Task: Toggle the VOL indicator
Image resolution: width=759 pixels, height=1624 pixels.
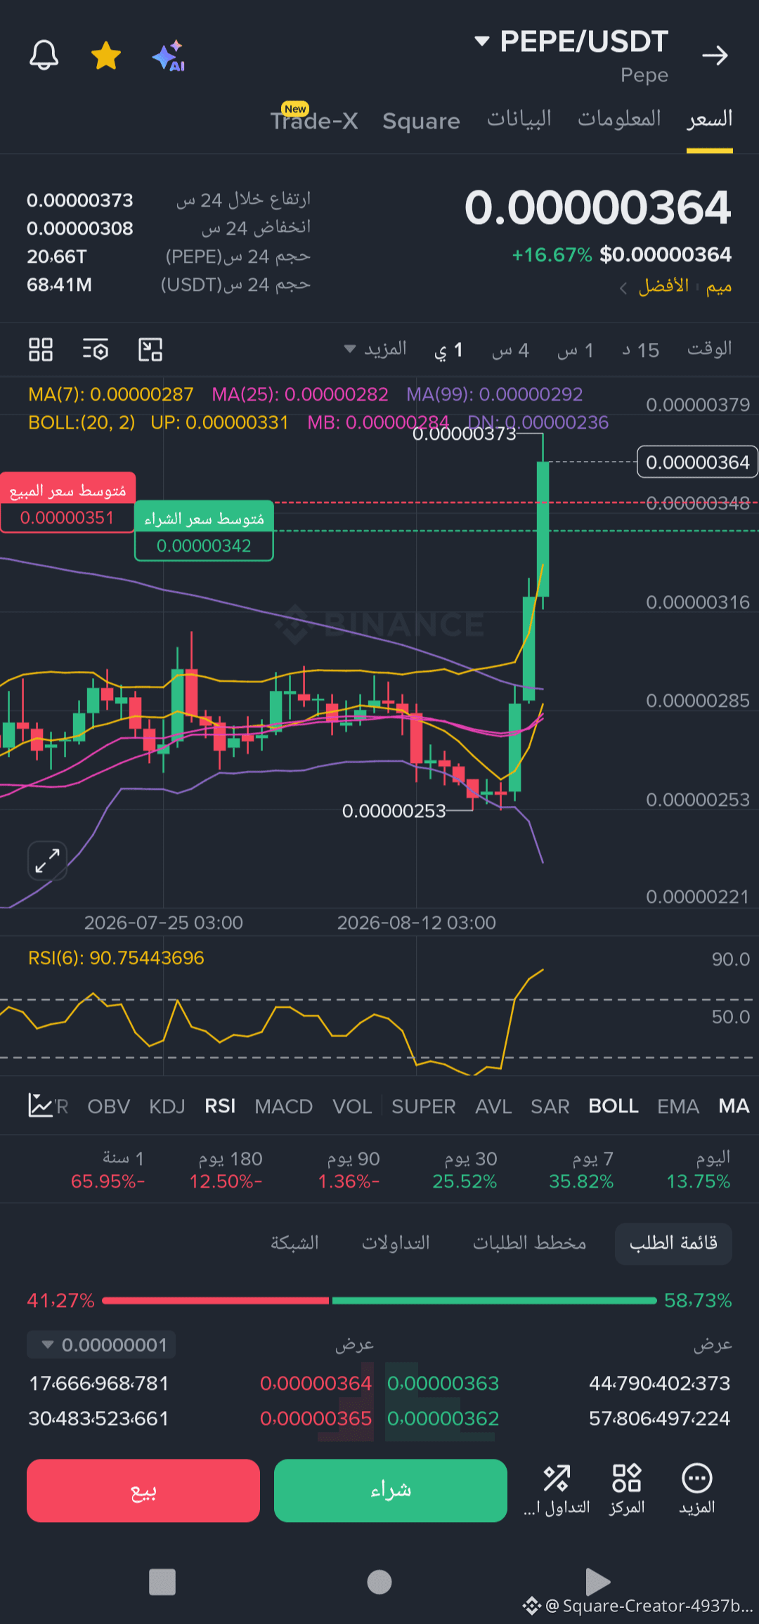Action: click(352, 1106)
